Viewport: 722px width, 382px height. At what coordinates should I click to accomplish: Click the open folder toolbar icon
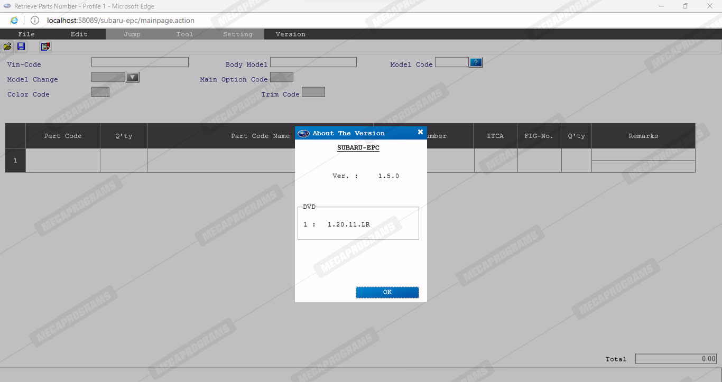7,46
